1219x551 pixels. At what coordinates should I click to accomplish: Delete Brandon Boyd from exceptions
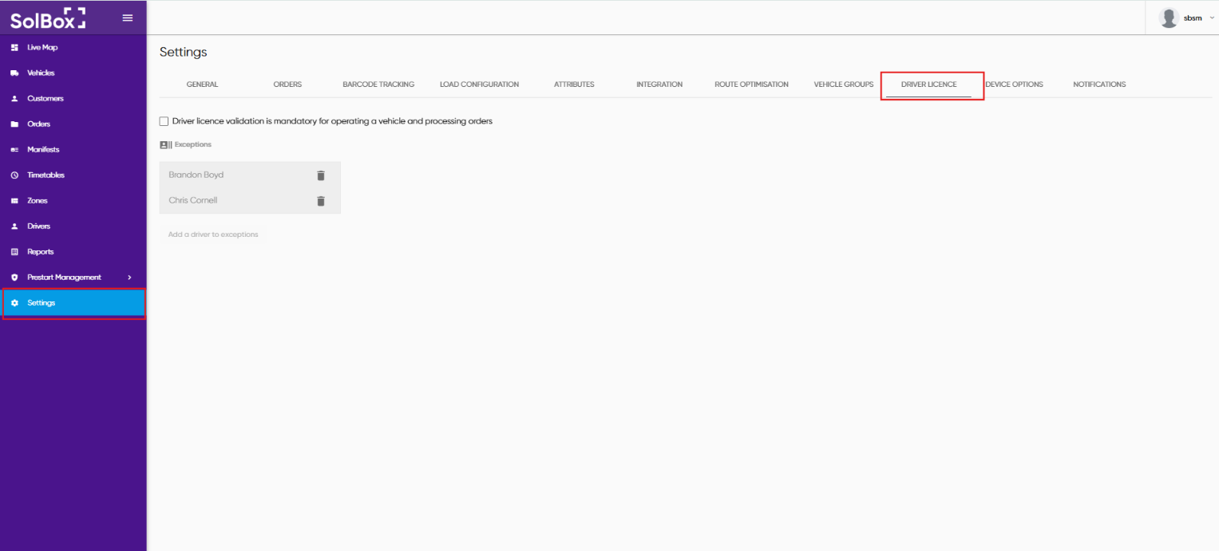321,175
